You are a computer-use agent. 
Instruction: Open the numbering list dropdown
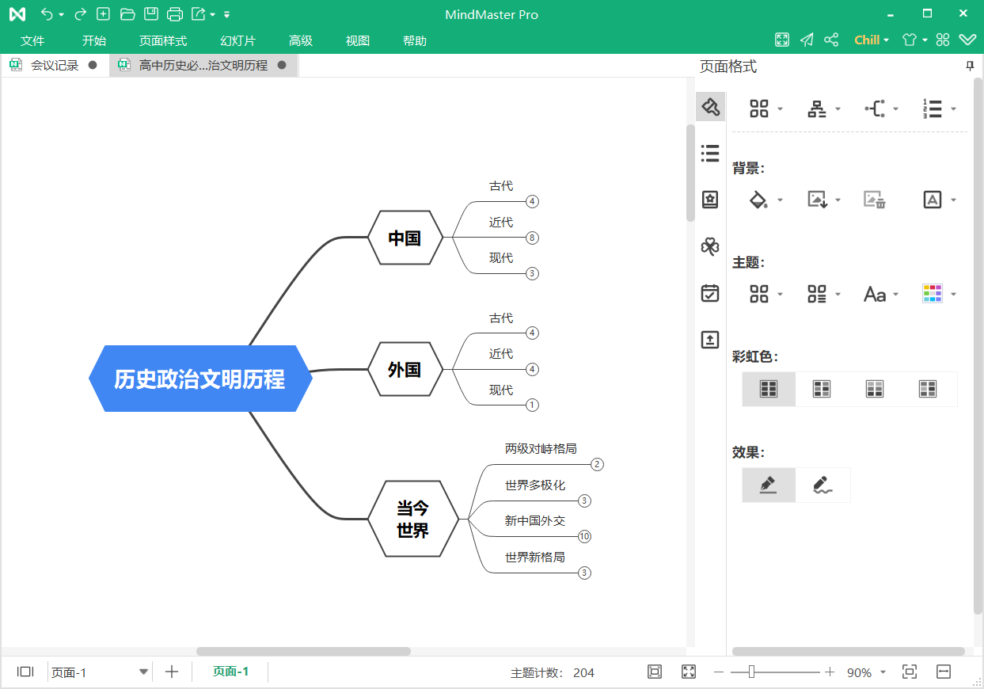940,109
